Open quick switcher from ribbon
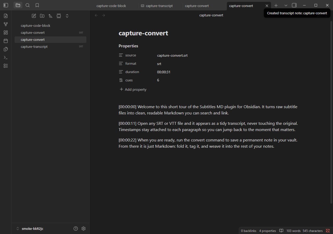333x234 pixels. [x=6, y=16]
